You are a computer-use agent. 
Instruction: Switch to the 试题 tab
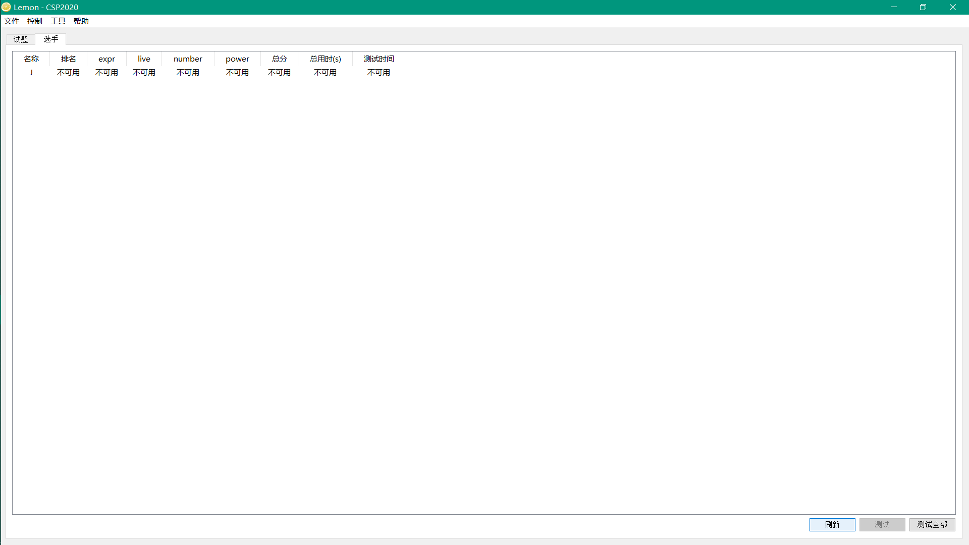click(21, 39)
